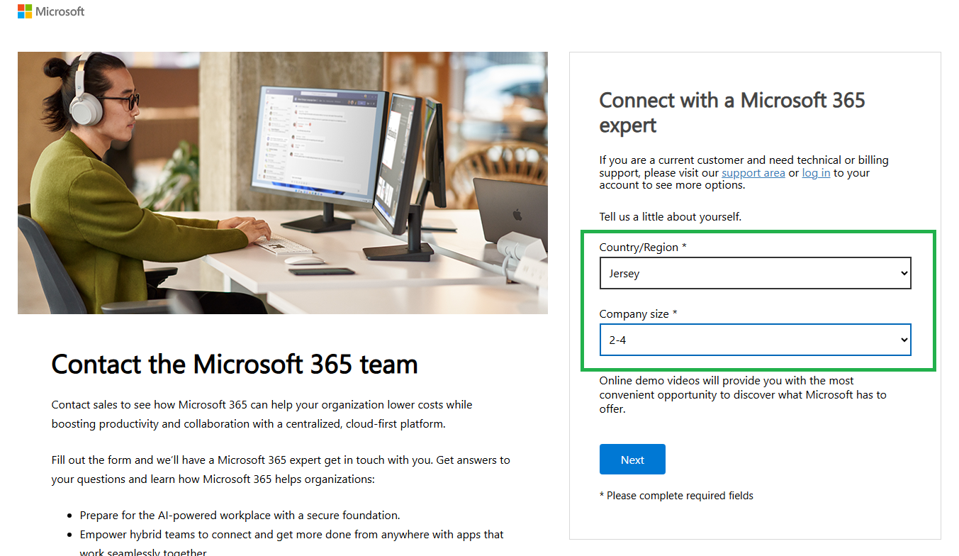Click the 'Contact the Microsoft 365 team' heading
Image resolution: width=959 pixels, height=556 pixels.
point(235,364)
